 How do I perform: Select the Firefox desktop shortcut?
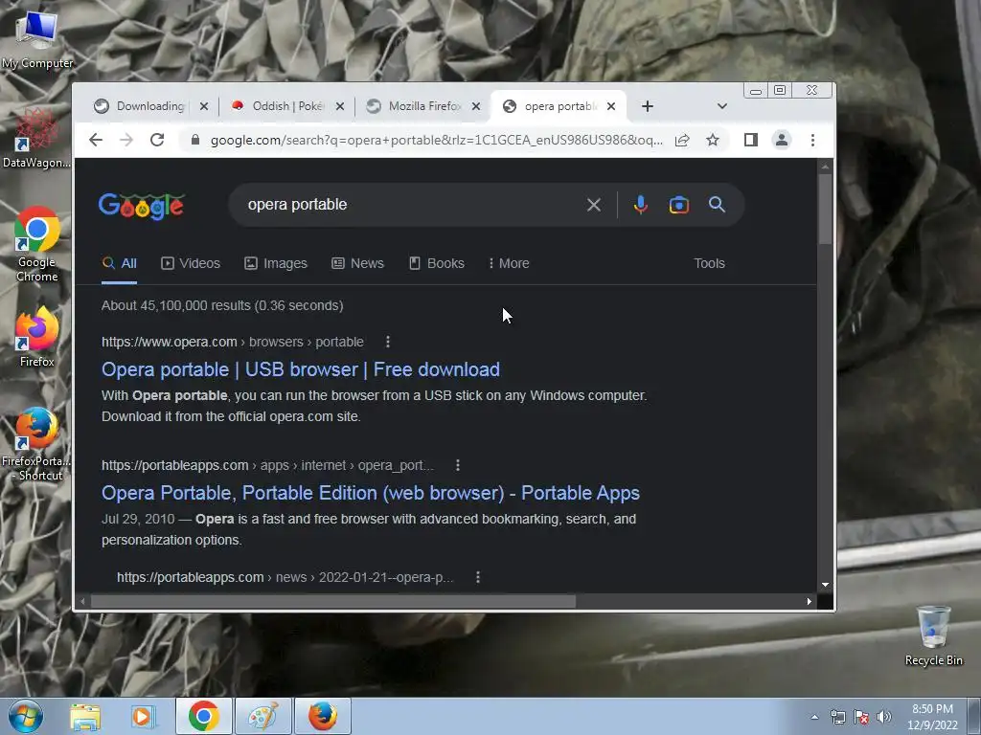(37, 336)
